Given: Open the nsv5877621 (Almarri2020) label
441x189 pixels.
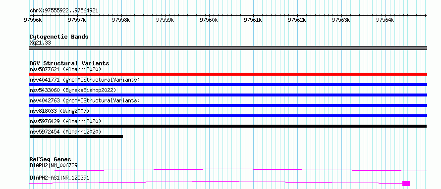Looking at the screenshot, I should tap(65, 69).
